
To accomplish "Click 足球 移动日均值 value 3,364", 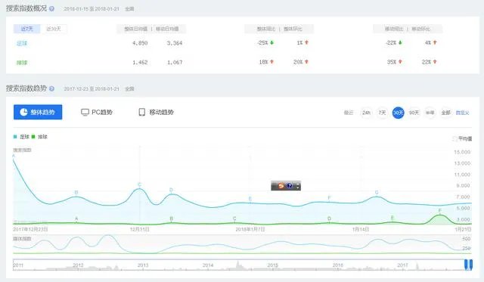I will click(x=175, y=43).
